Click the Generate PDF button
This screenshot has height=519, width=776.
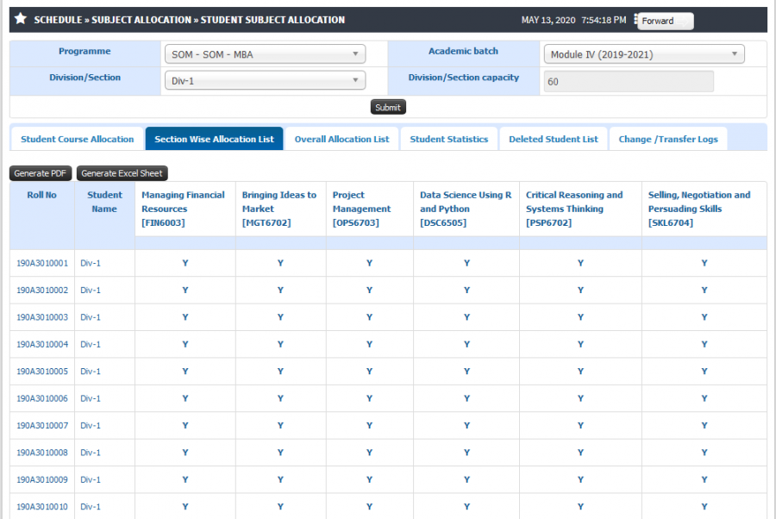(40, 173)
